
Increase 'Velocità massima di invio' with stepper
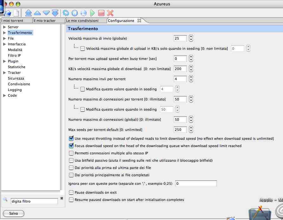(x=191, y=37)
